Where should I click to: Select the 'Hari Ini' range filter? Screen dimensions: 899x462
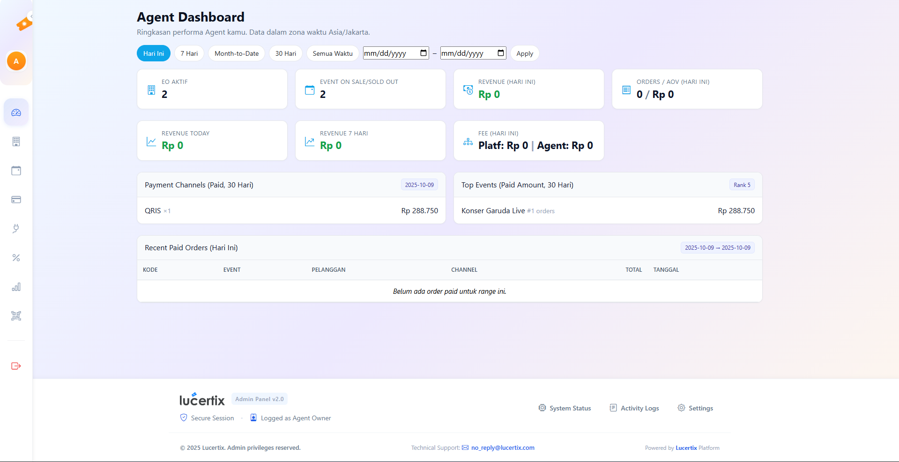pyautogui.click(x=154, y=53)
